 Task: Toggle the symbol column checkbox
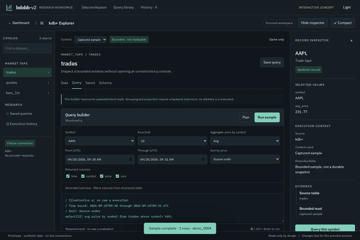[83, 176]
